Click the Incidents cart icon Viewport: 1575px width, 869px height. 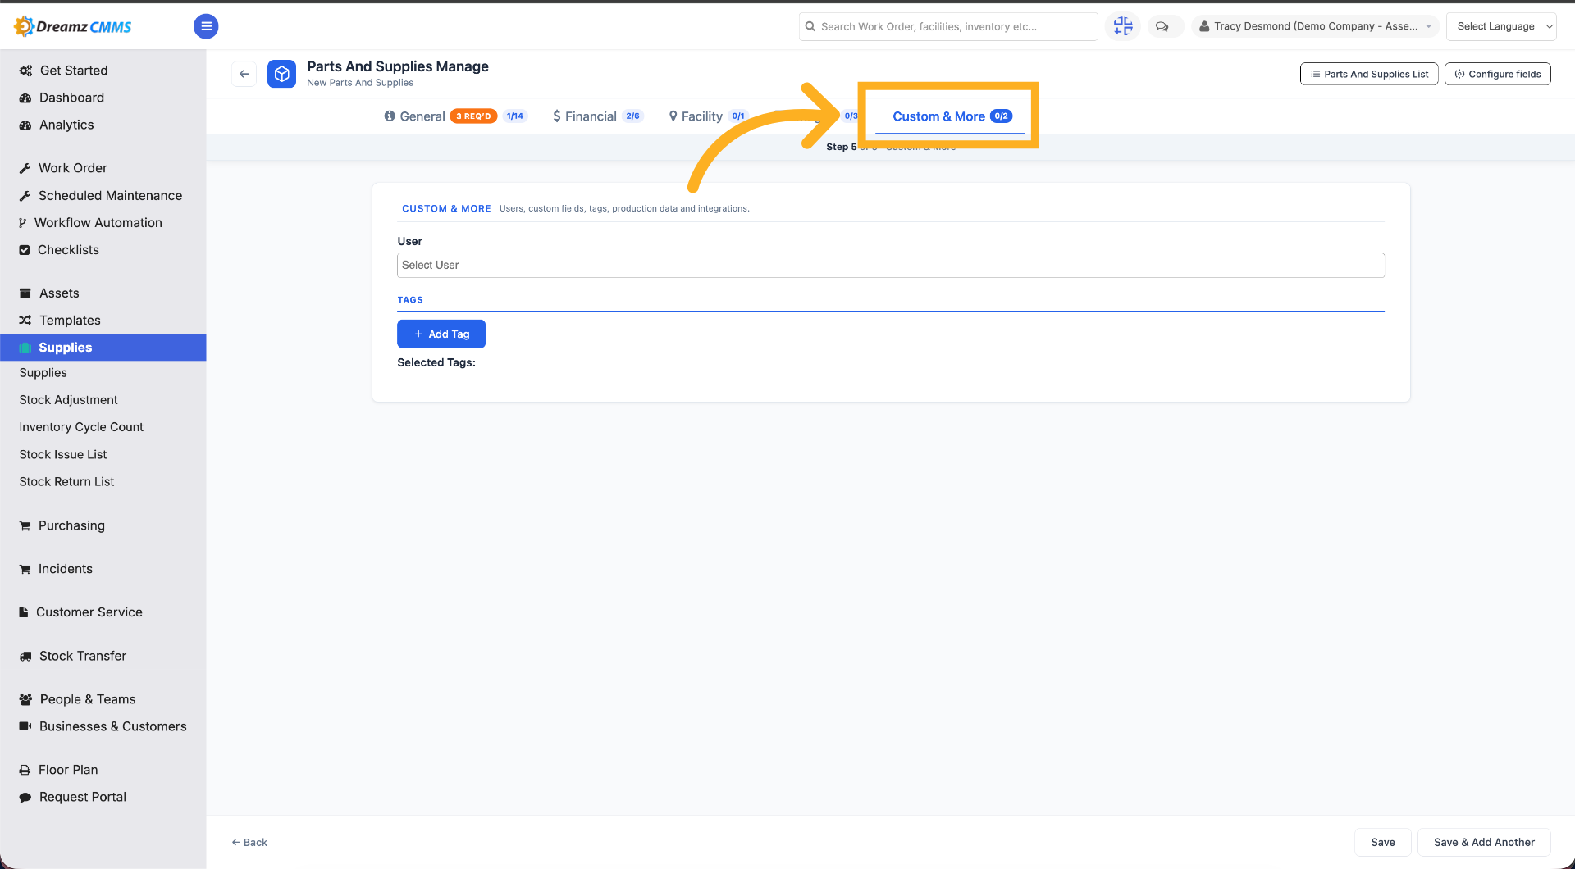25,569
